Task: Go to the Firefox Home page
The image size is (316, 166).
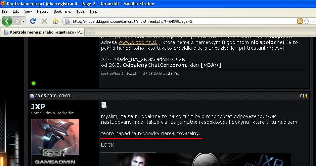Action: (x=55, y=21)
